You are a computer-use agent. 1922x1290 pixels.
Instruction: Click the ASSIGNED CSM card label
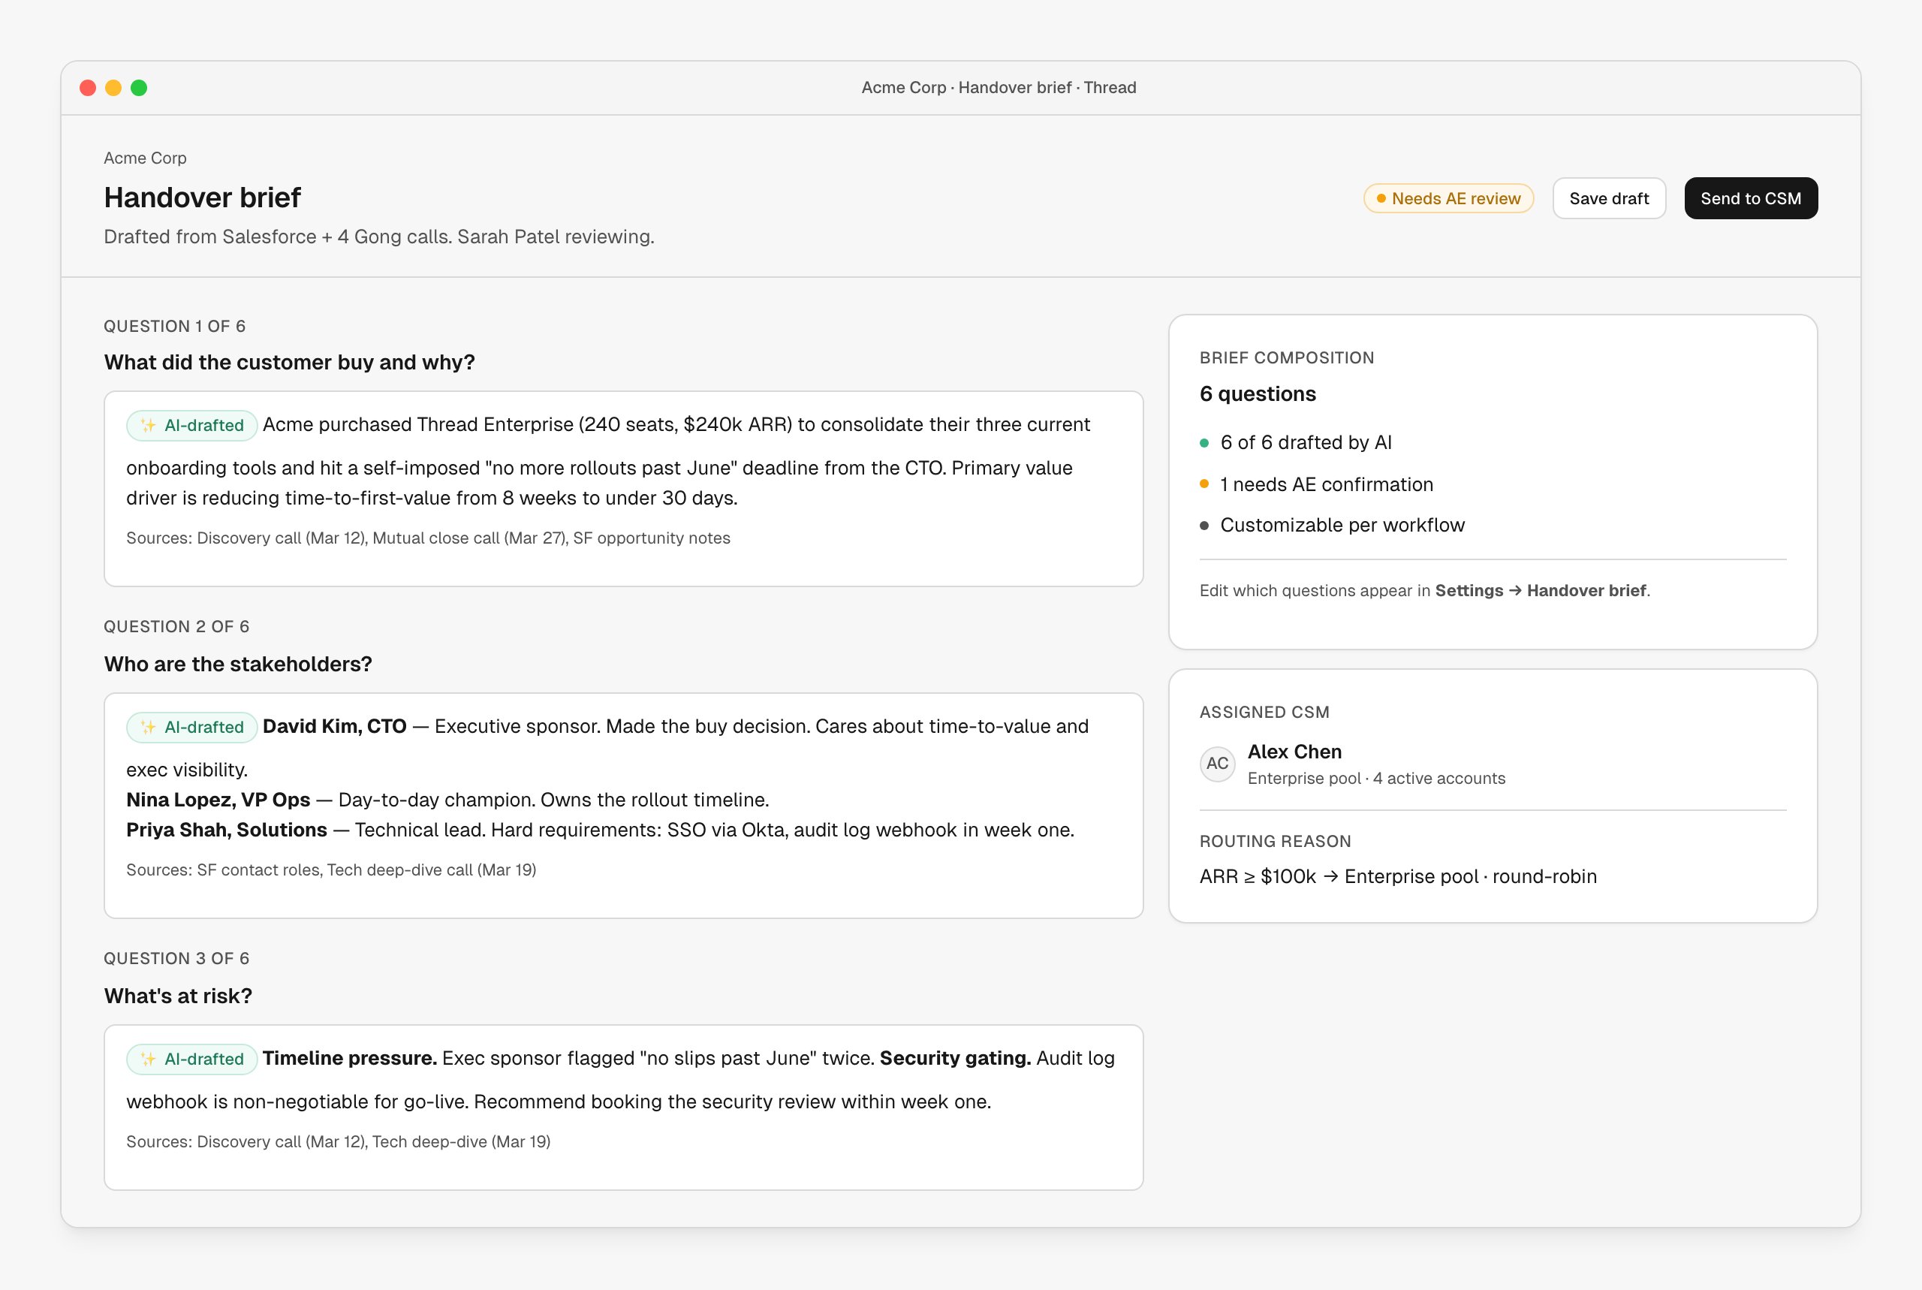1264,713
